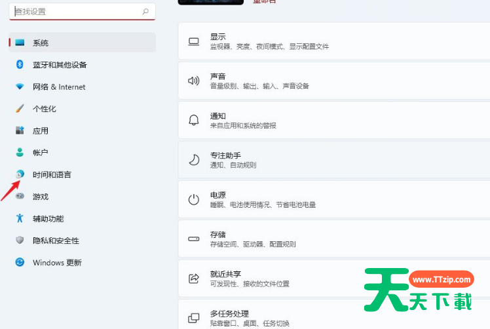This screenshot has width=490, height=329.
Task: Open 存储 storage settings
Action: pos(334,239)
